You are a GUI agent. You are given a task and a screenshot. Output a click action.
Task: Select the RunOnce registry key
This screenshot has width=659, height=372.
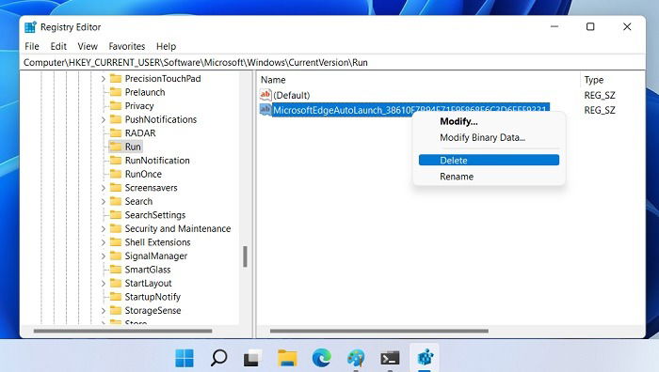tap(143, 174)
